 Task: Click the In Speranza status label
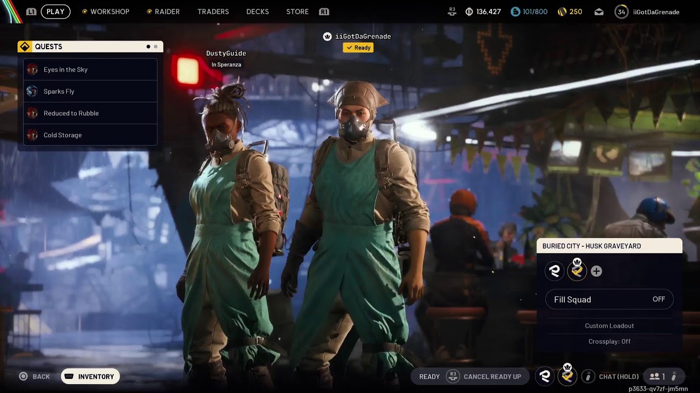tap(226, 64)
